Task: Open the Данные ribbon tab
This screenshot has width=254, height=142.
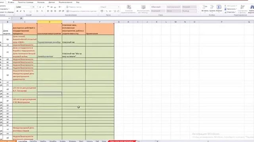Action: pyautogui.click(x=52, y=2)
